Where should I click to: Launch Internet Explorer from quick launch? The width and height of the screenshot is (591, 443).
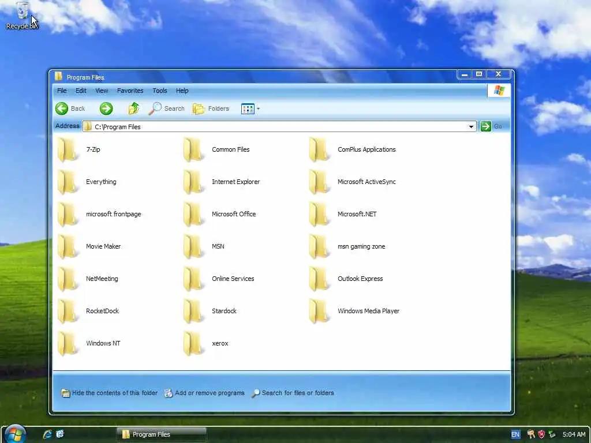(47, 434)
